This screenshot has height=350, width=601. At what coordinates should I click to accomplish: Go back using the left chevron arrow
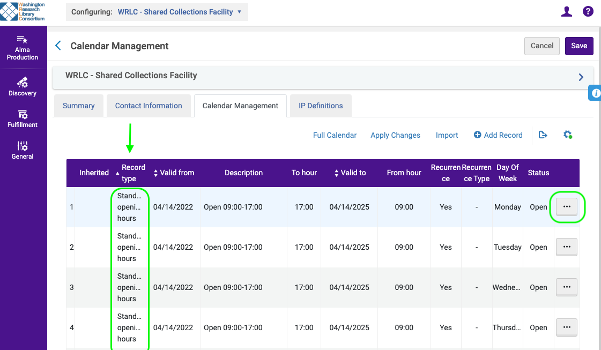(58, 46)
